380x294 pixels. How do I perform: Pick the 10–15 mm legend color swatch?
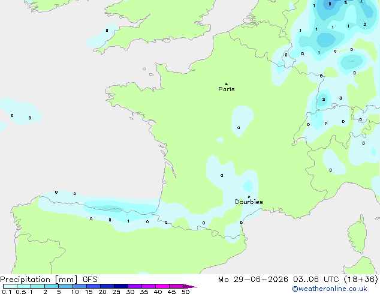[80, 286]
